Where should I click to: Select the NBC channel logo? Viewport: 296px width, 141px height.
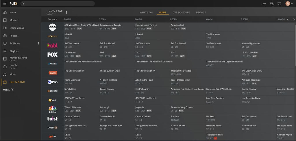point(53,109)
